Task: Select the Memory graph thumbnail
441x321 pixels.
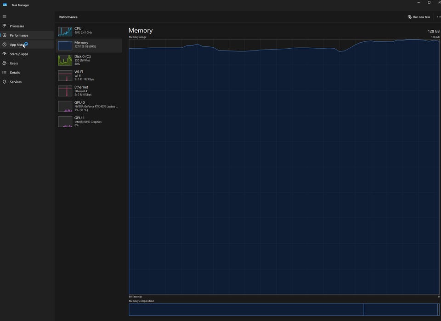Action: click(65, 45)
